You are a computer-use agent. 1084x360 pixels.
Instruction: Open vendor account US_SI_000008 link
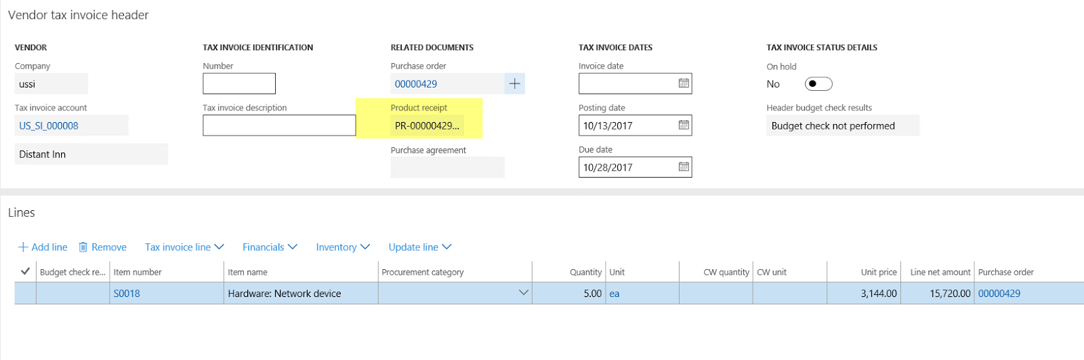(x=49, y=126)
